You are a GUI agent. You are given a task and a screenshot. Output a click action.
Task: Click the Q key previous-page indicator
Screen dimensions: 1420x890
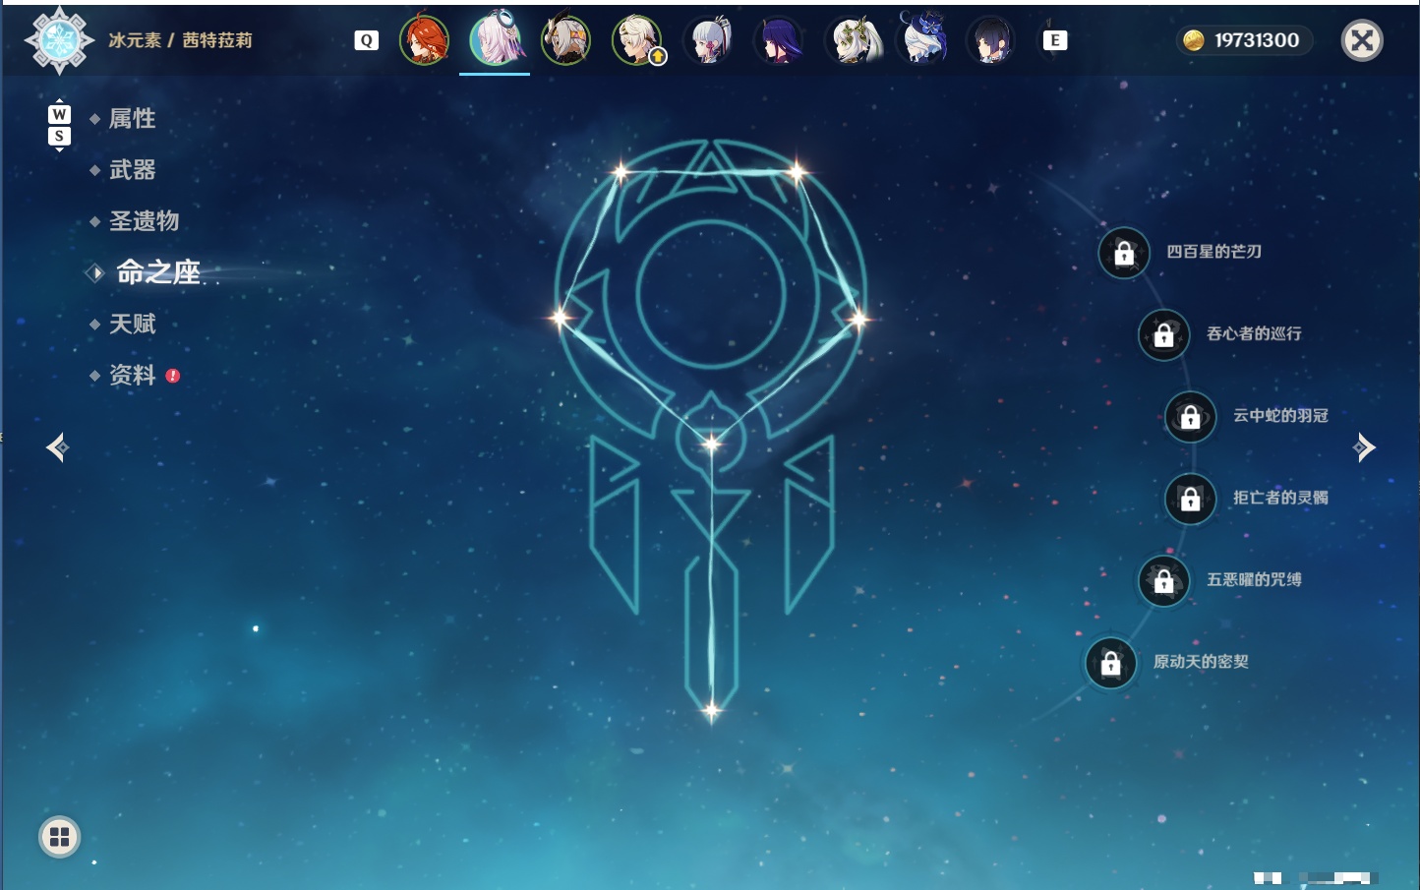tap(367, 40)
